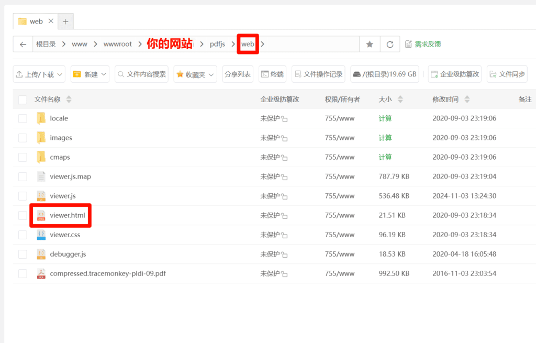Open the 分享列表 share list
The image size is (536, 343).
(x=238, y=74)
